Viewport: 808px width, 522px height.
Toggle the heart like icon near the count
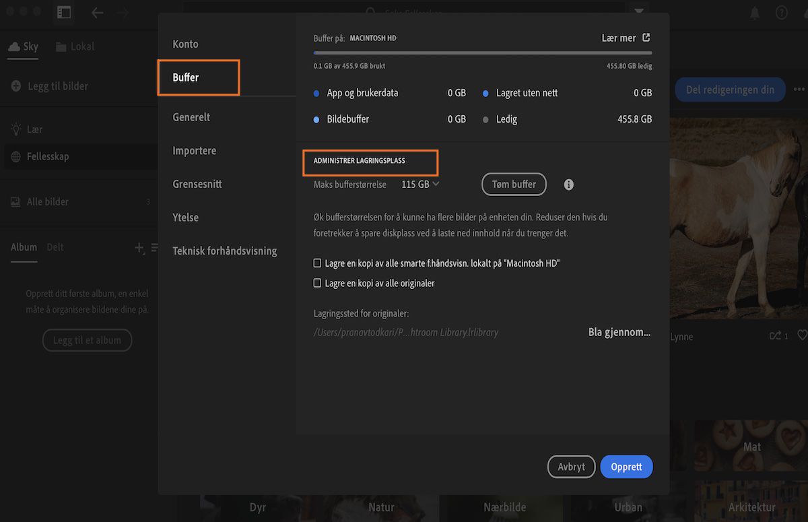tap(802, 335)
